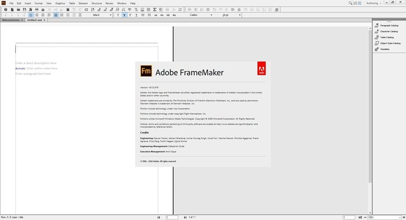Open the Object Style Catalog panel
The image size is (406, 220).
pyautogui.click(x=390, y=43)
